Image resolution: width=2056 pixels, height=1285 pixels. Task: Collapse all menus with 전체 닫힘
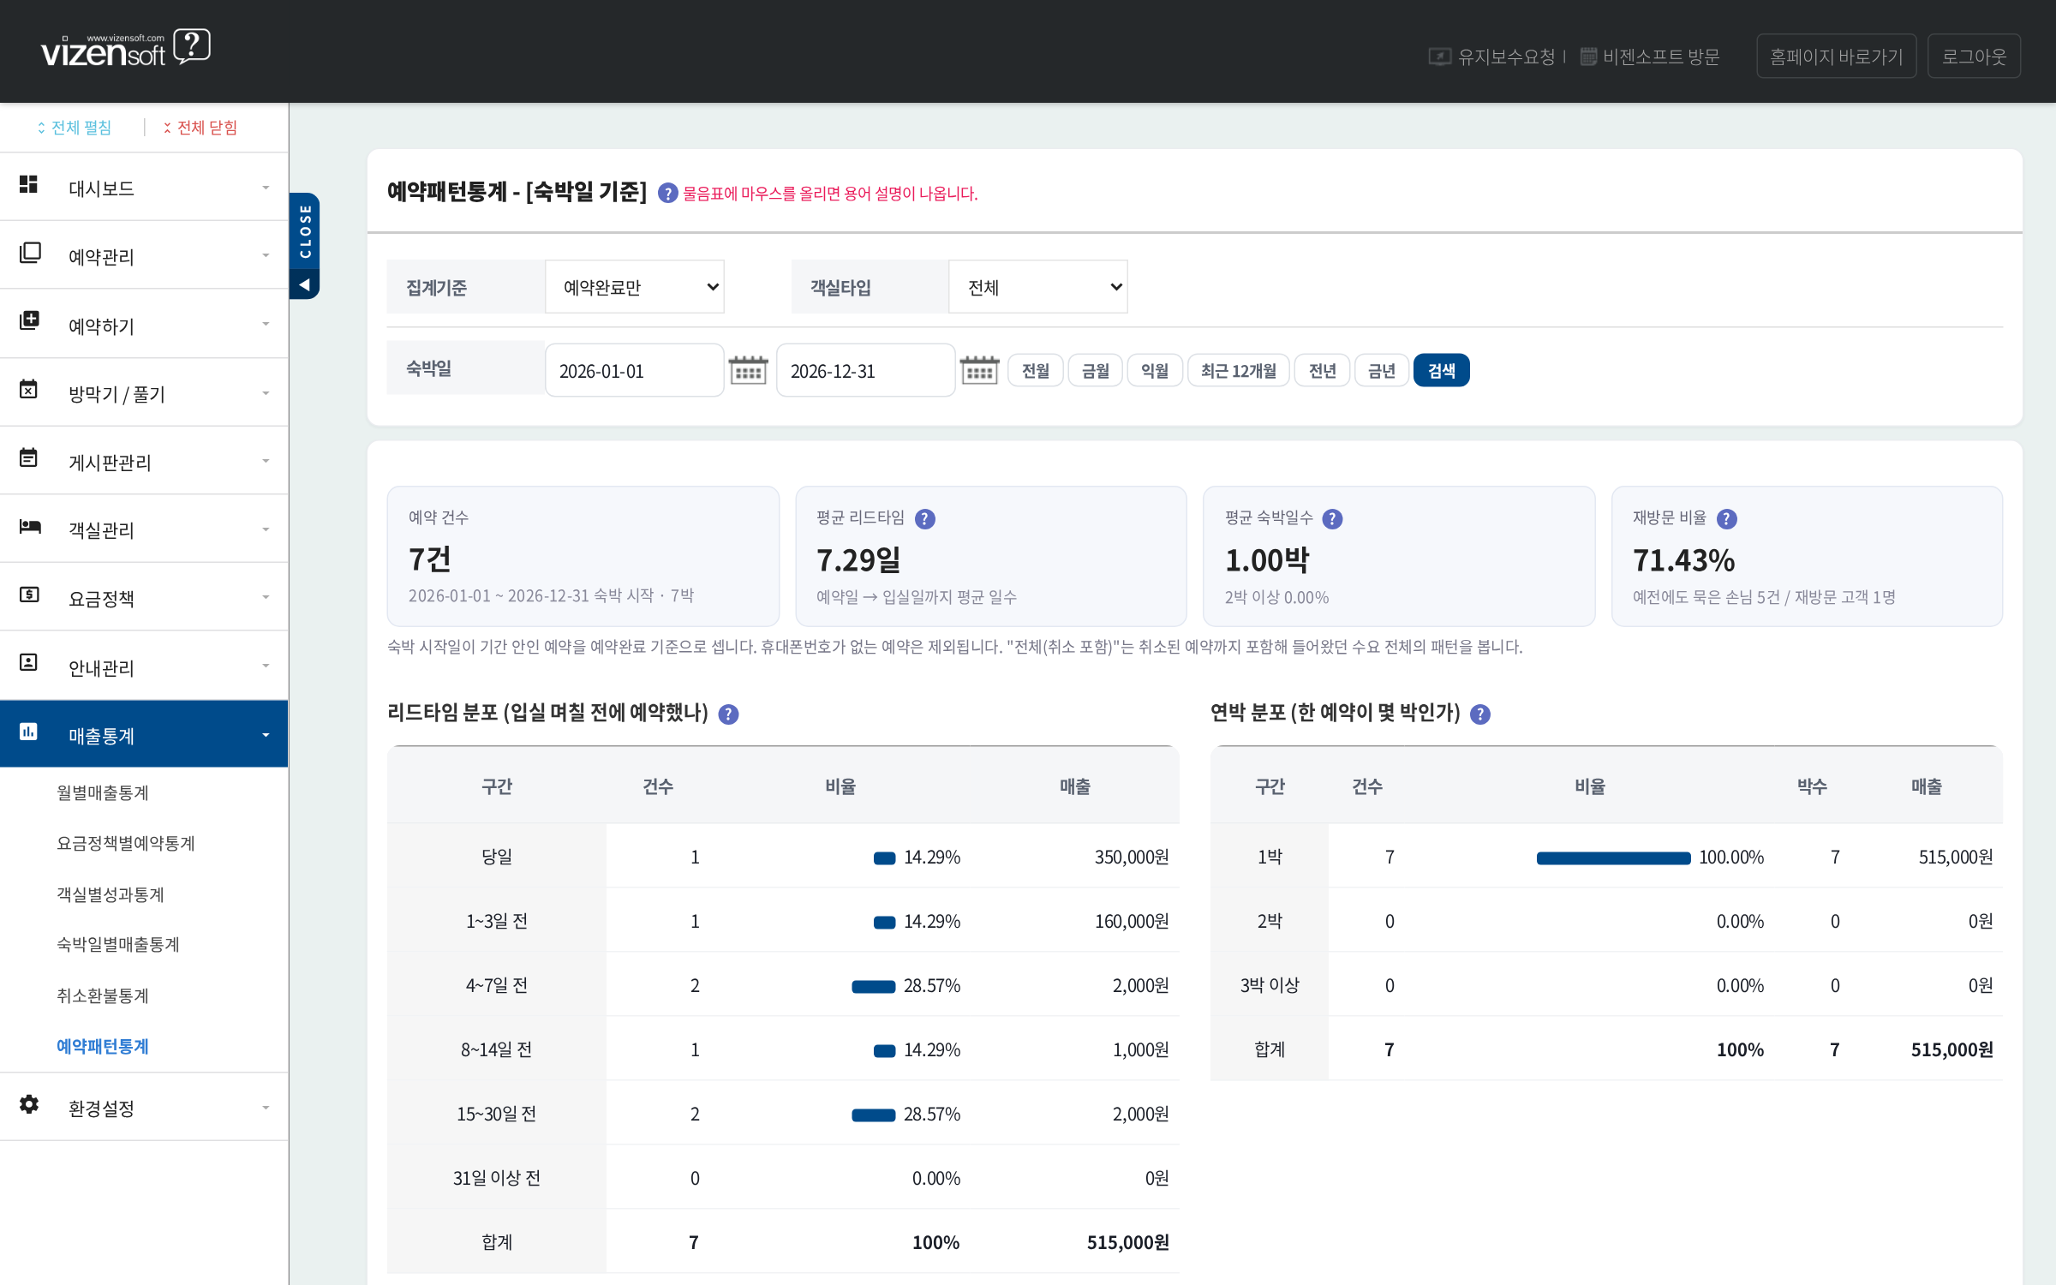200,128
